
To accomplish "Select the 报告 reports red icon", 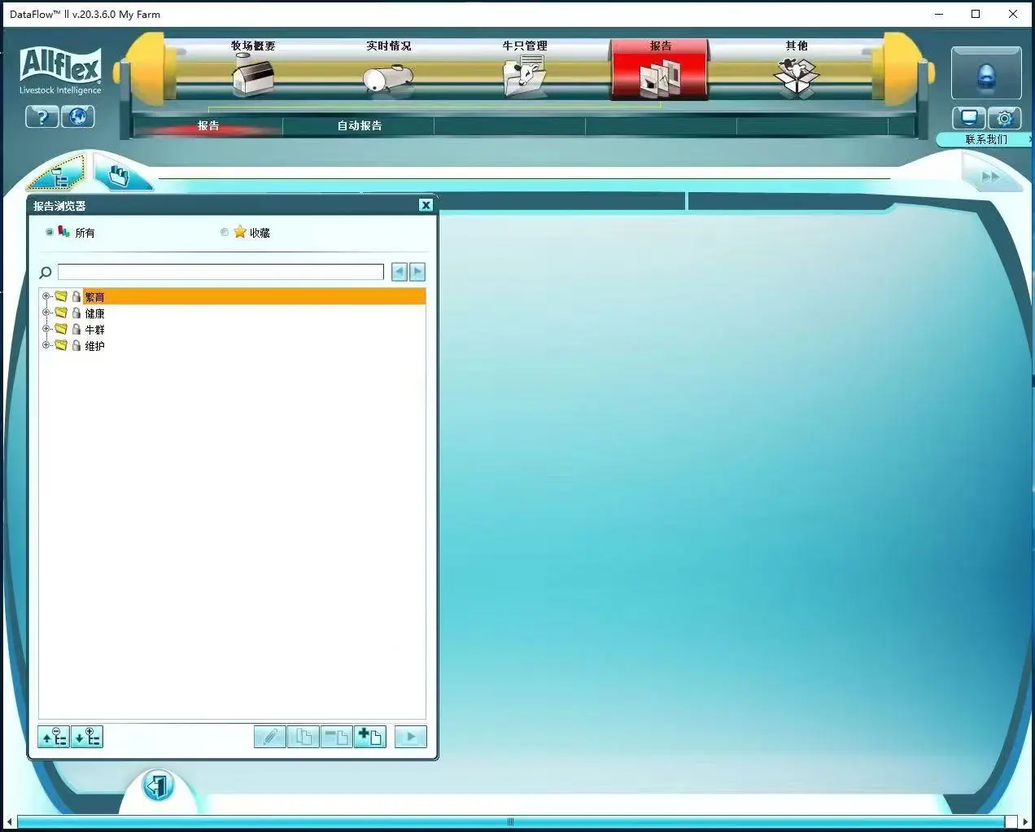I will point(660,79).
